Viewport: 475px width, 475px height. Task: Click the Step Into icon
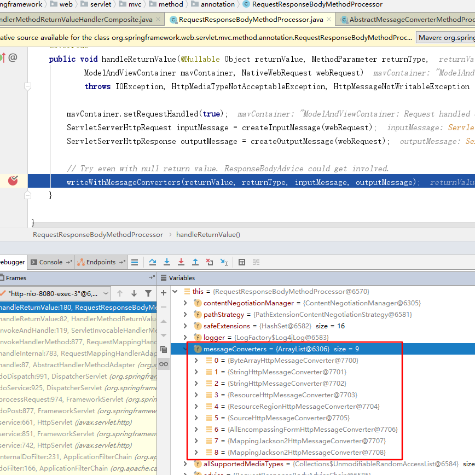(x=167, y=262)
